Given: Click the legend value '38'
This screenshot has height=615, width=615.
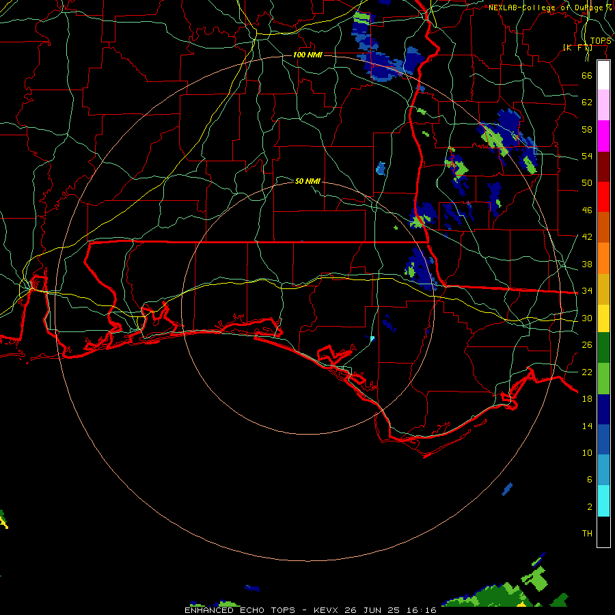Looking at the screenshot, I should [587, 264].
